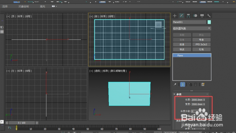Click the Plane001 object color swatch
236x133 pixels.
tap(209, 22)
